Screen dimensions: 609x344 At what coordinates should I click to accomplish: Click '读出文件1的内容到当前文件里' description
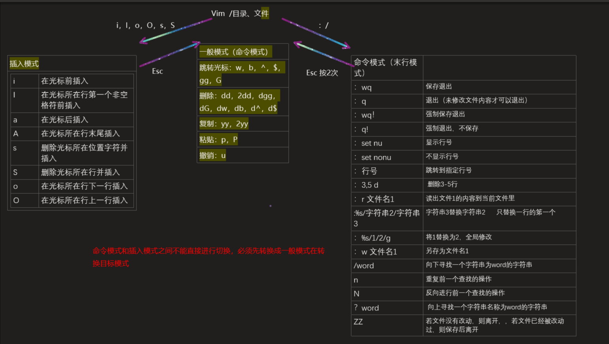470,198
